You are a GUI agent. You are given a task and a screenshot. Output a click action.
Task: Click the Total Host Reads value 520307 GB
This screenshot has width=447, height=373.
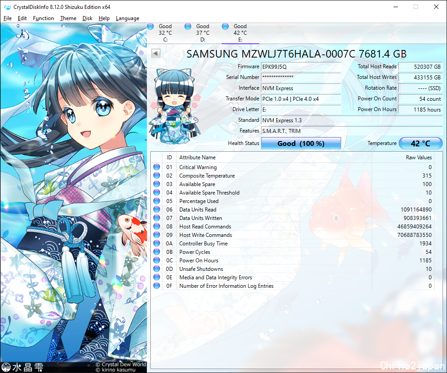pos(421,67)
